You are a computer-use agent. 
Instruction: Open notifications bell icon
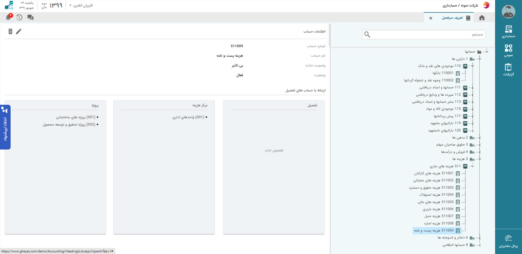[9, 17]
